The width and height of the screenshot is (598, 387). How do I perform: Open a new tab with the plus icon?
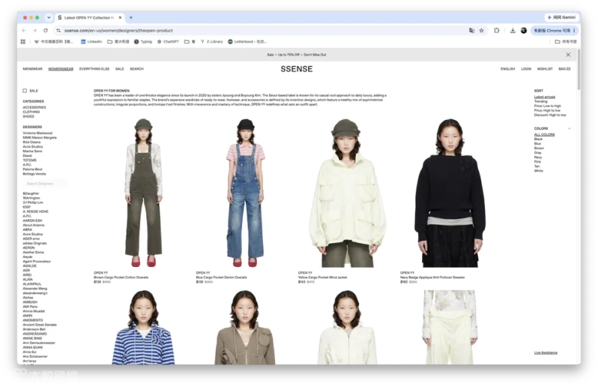(x=131, y=17)
